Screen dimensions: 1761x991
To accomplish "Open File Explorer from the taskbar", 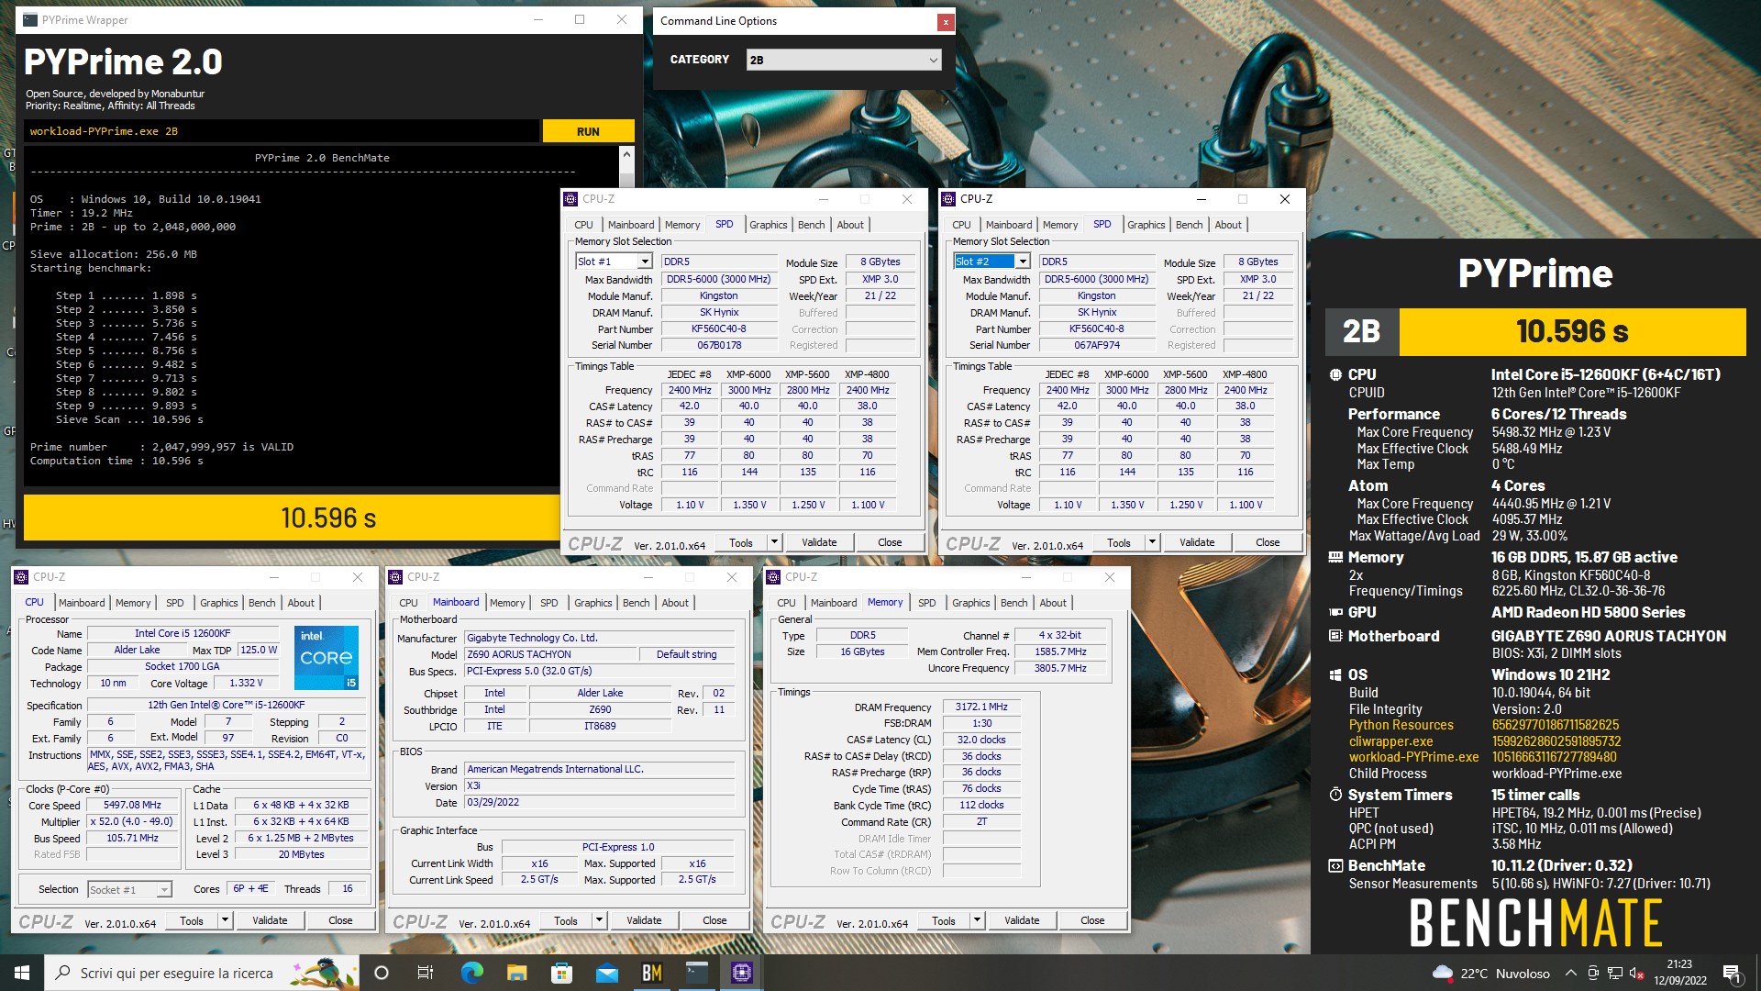I will 516,973.
